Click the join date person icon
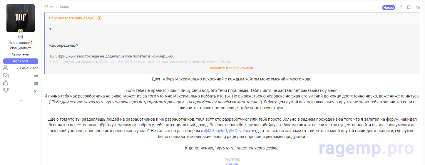Screen dimensions: 425x165 6,68
